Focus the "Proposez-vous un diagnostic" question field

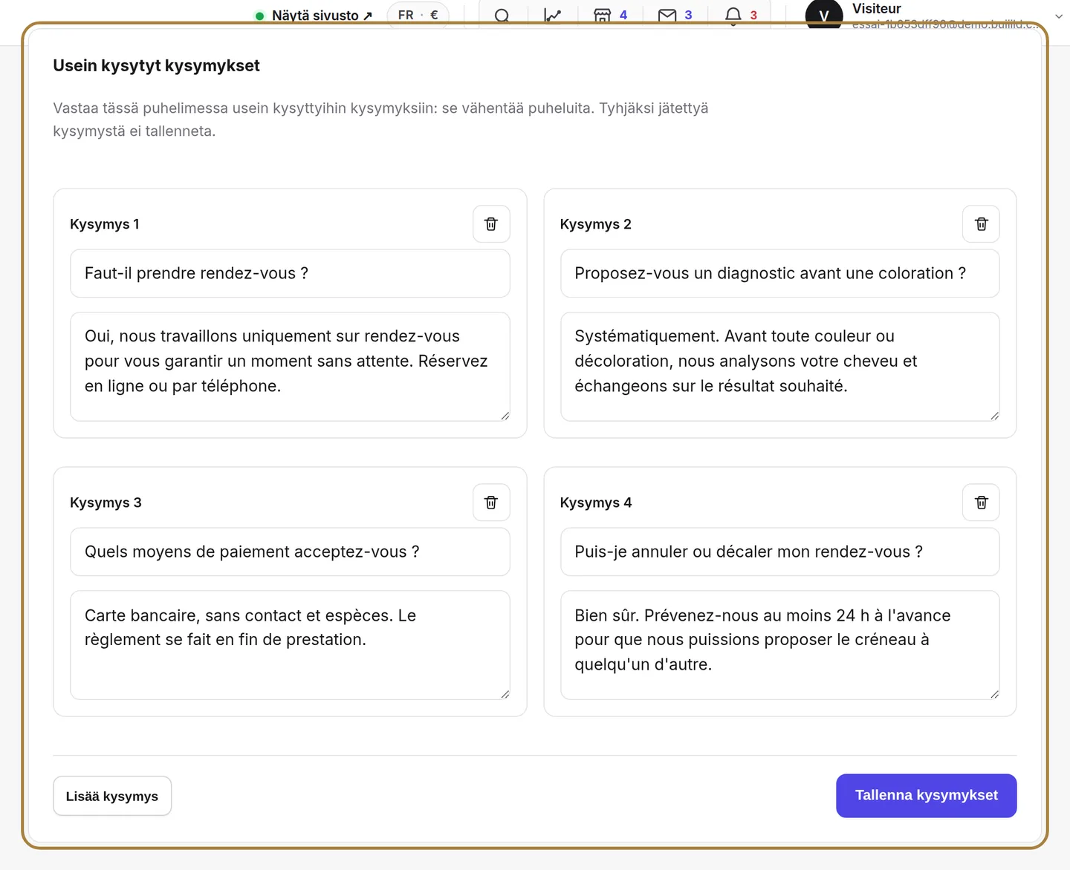[x=779, y=273]
